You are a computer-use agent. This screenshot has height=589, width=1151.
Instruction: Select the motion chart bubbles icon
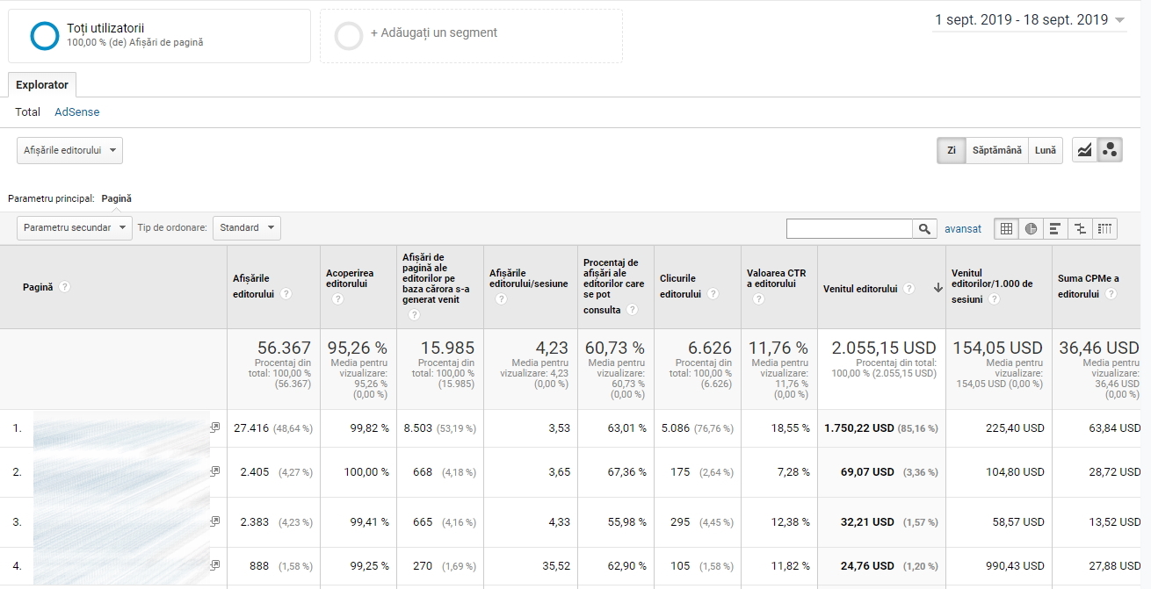[x=1111, y=150]
